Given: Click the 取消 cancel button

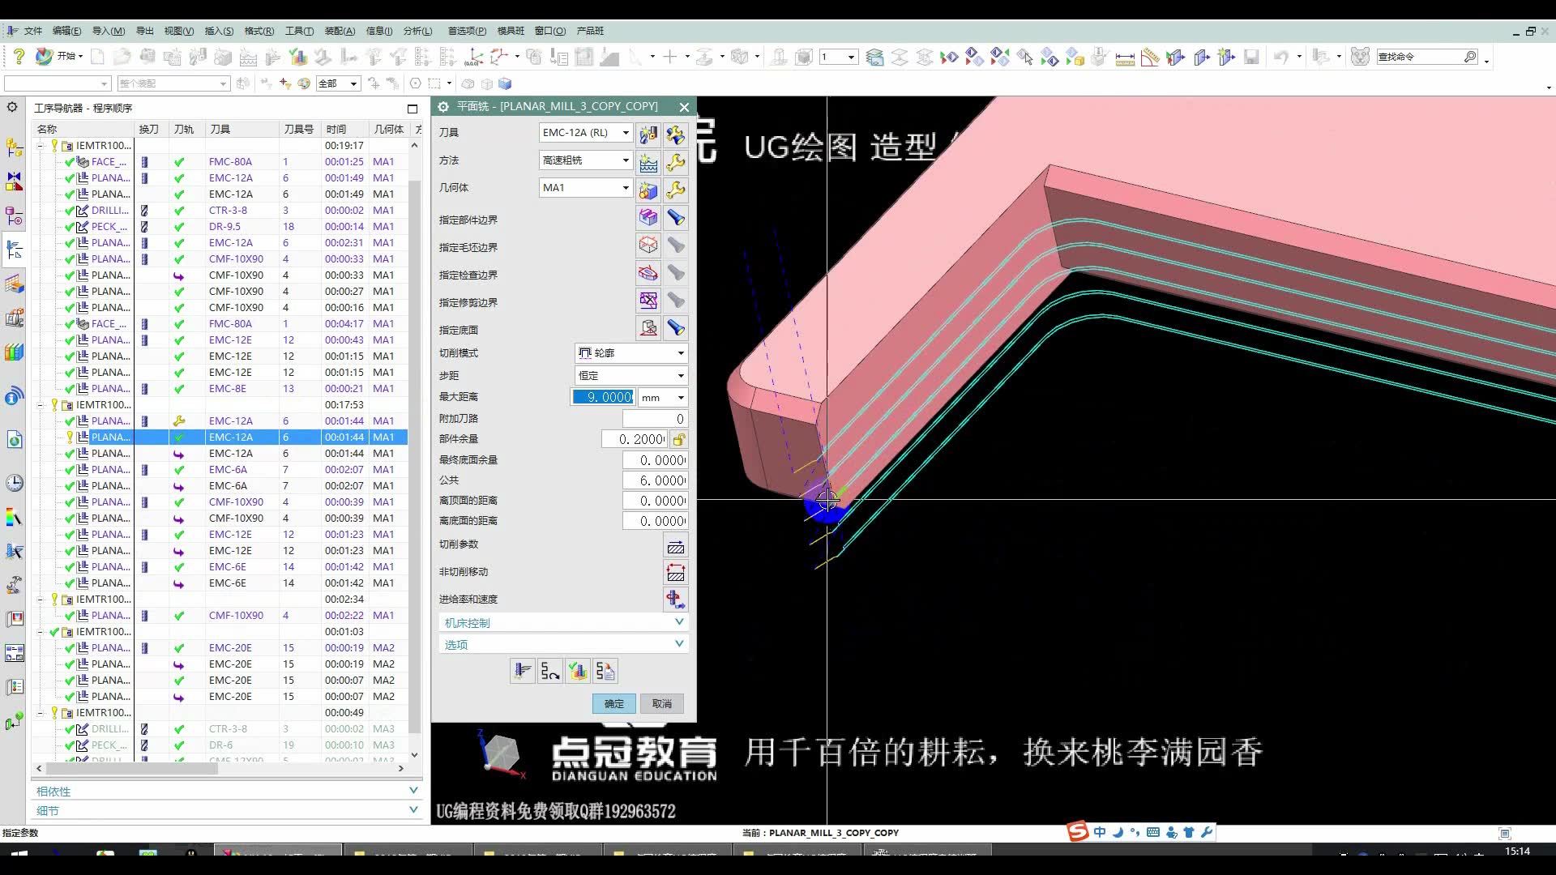Looking at the screenshot, I should tap(661, 703).
